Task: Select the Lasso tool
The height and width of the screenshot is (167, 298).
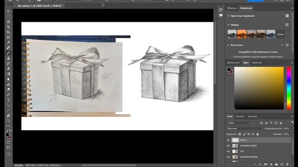Action: pyautogui.click(x=8, y=22)
